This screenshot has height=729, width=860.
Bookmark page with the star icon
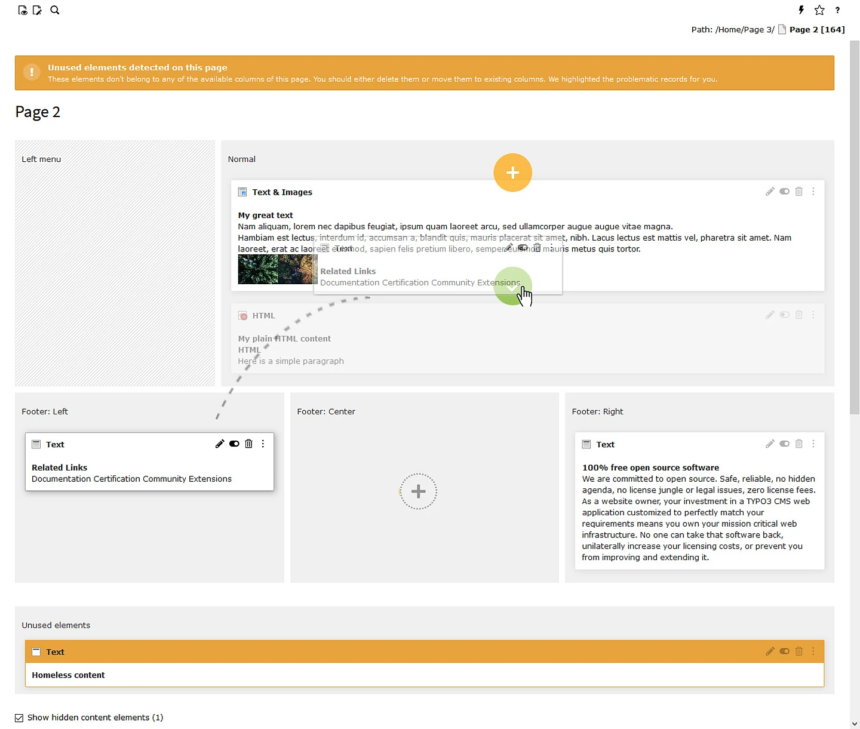[x=819, y=10]
